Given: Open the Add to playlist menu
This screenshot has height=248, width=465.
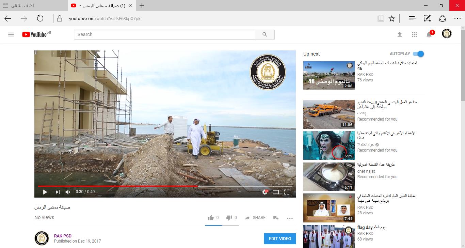Looking at the screenshot, I should 276,218.
